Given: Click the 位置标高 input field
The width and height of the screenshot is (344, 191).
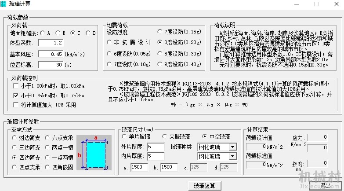Looking at the screenshot, I should click(51, 65).
